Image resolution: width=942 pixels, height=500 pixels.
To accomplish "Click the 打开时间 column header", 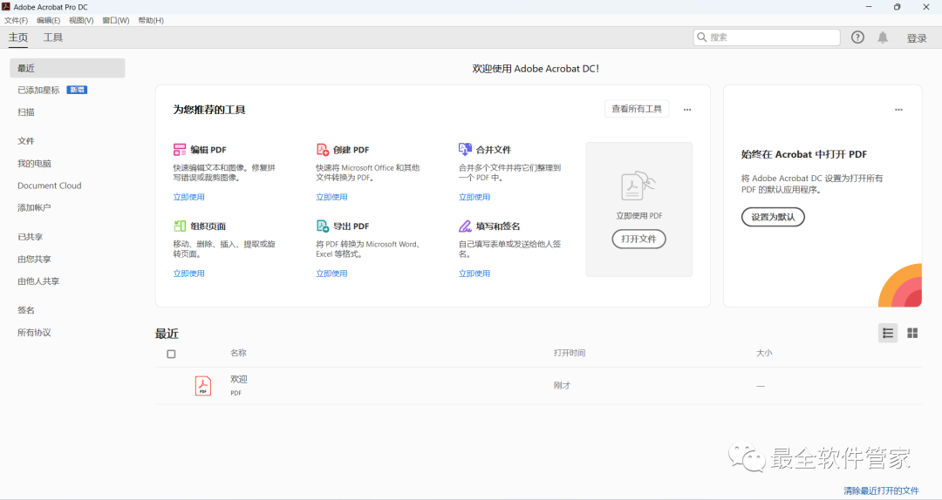I will [x=570, y=353].
